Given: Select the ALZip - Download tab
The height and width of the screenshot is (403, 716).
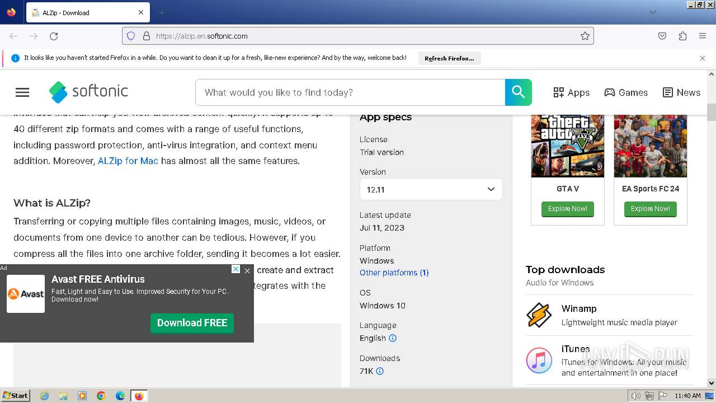Looking at the screenshot, I should pos(87,12).
